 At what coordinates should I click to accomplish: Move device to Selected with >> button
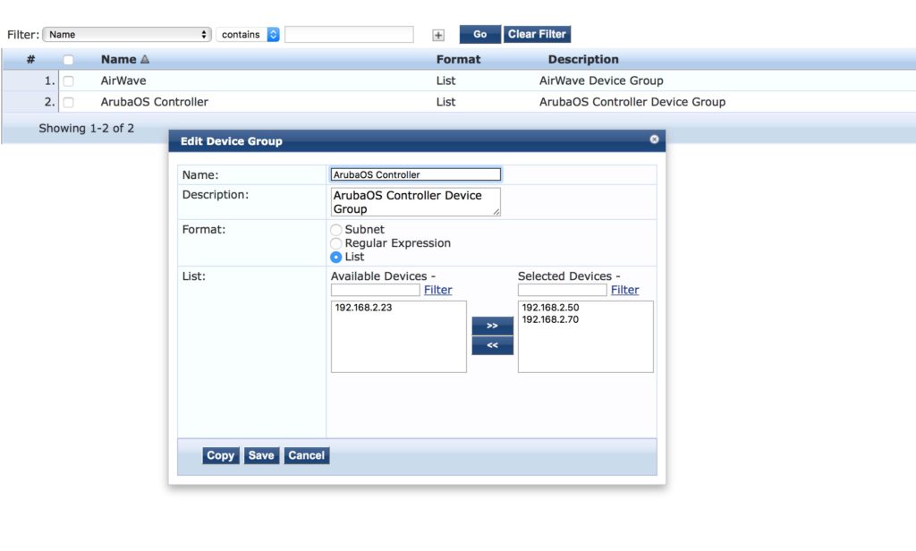[493, 326]
